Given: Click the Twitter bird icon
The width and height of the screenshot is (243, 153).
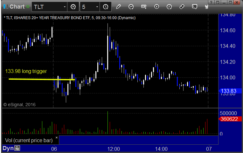Looking at the screenshot, I should click(206, 7).
